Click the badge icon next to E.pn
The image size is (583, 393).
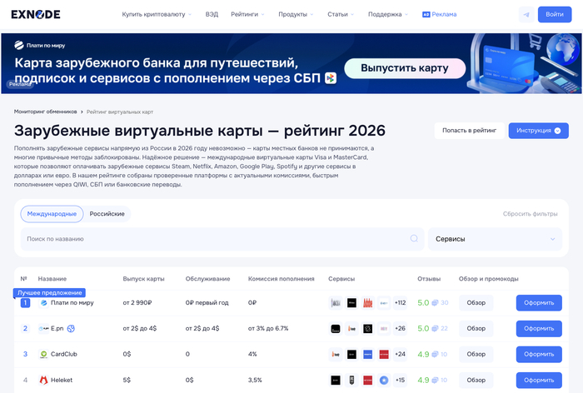coord(72,328)
